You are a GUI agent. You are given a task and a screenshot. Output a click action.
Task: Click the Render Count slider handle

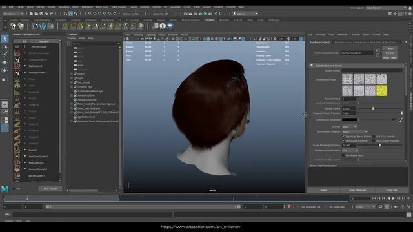pyautogui.click(x=373, y=108)
